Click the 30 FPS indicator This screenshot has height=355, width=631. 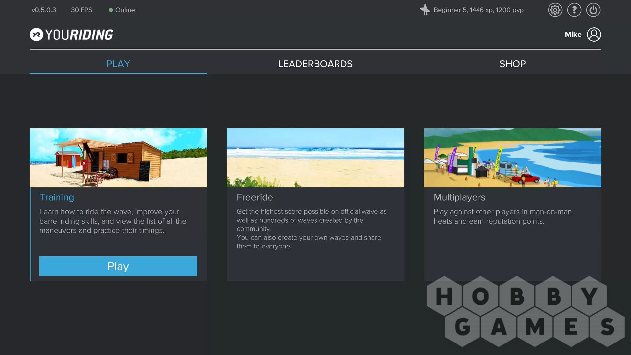click(82, 10)
